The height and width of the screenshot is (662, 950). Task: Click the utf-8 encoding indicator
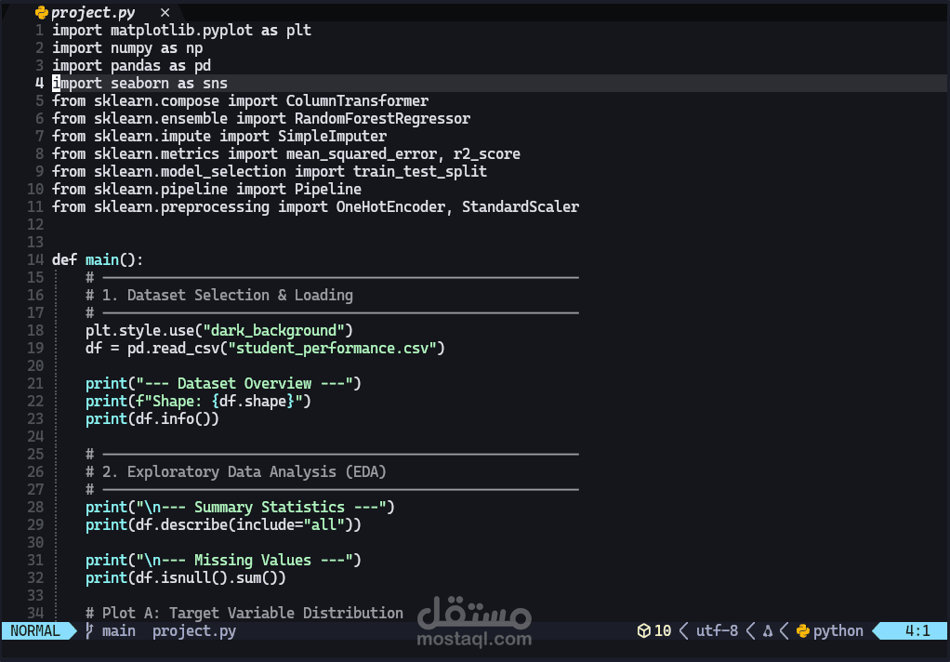717,631
